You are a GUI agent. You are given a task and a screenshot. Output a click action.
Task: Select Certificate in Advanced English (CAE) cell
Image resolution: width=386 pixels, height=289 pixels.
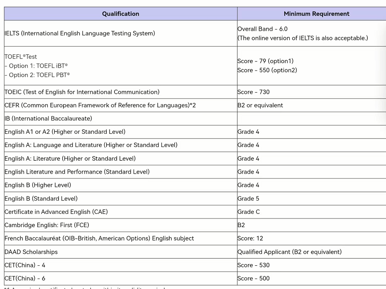pyautogui.click(x=56, y=212)
